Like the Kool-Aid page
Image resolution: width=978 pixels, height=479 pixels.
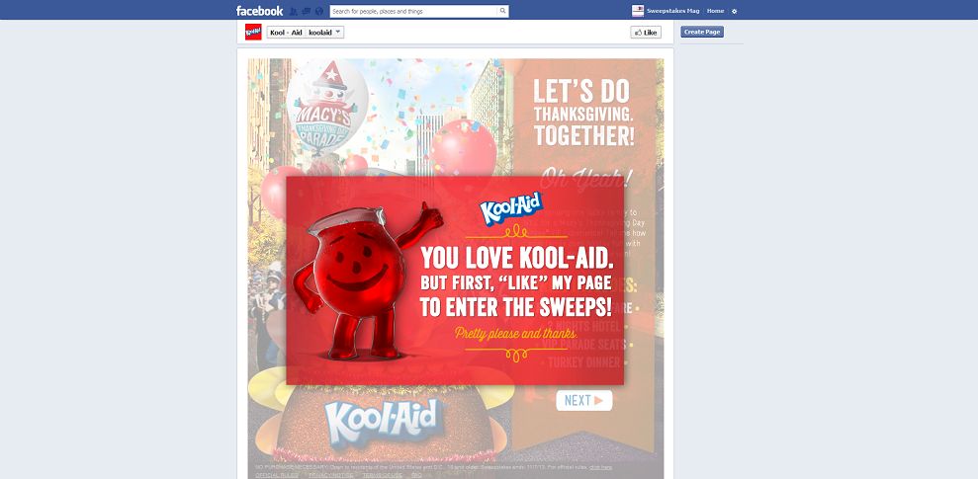(x=646, y=33)
